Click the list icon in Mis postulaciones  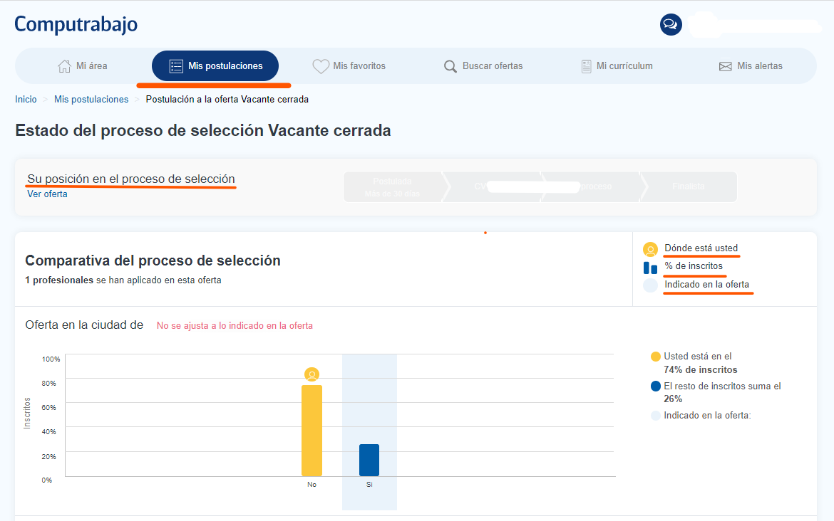pos(176,66)
